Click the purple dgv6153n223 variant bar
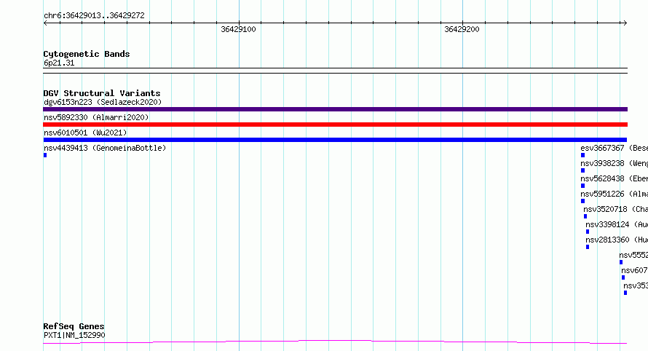Screen dimensions: 648x351 [335, 109]
